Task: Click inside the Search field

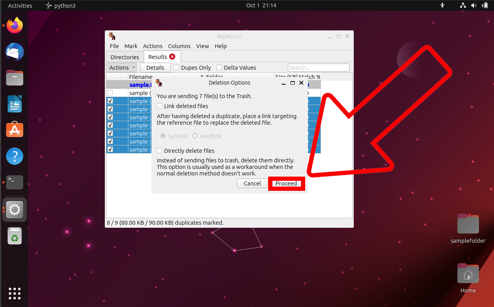Action: tap(318, 67)
